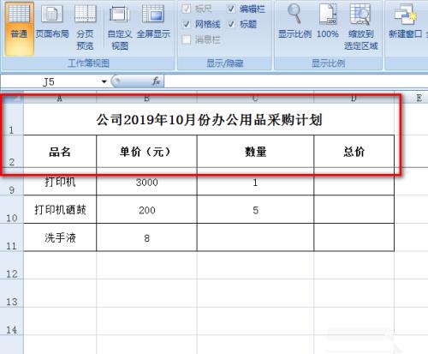Open 分页预览 page break preview
The image size is (428, 354).
(x=85, y=28)
